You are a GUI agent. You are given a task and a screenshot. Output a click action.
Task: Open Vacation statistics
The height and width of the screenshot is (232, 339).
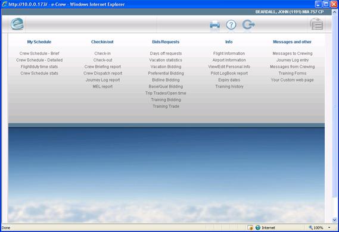[166, 60]
